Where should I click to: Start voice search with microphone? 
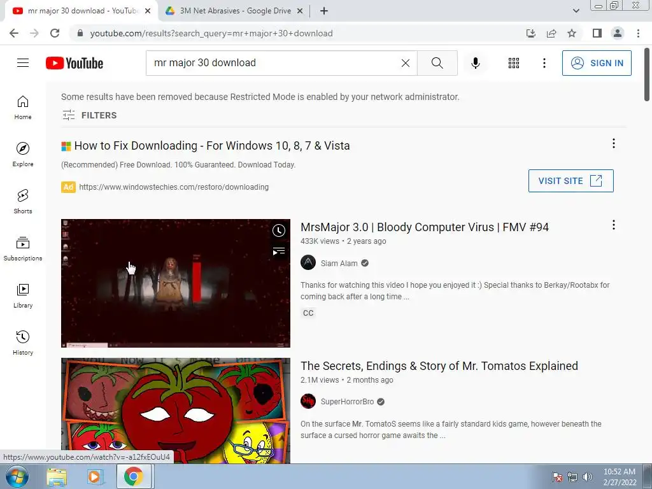pos(476,63)
